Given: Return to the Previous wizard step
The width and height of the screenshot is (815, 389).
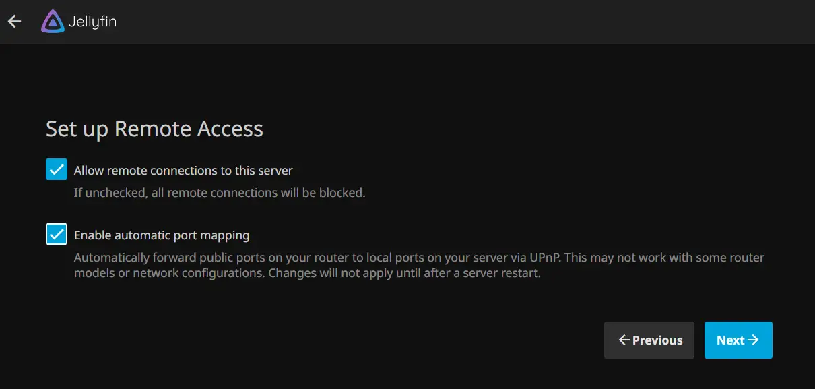Looking at the screenshot, I should pos(649,340).
